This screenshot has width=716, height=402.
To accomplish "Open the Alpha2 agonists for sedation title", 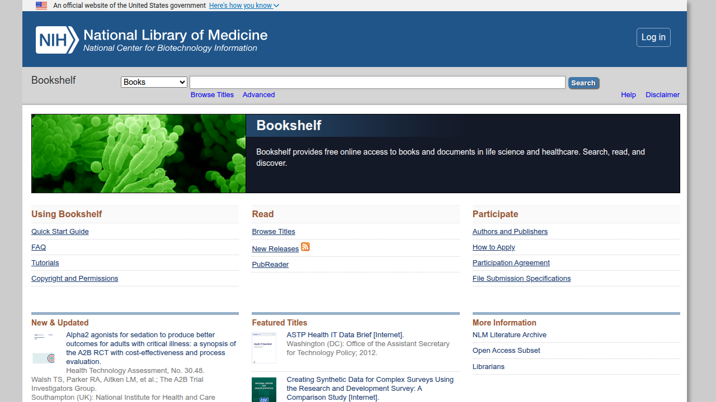I will tap(151, 348).
